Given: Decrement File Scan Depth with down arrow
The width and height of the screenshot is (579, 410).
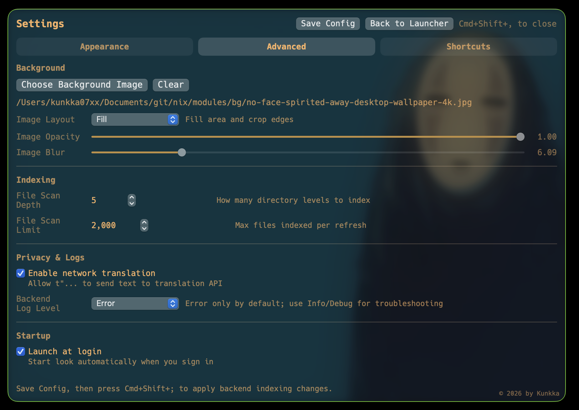Looking at the screenshot, I should (132, 204).
